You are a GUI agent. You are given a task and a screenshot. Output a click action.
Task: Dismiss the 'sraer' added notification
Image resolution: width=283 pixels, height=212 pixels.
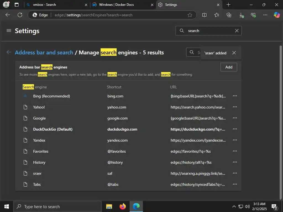tap(234, 53)
